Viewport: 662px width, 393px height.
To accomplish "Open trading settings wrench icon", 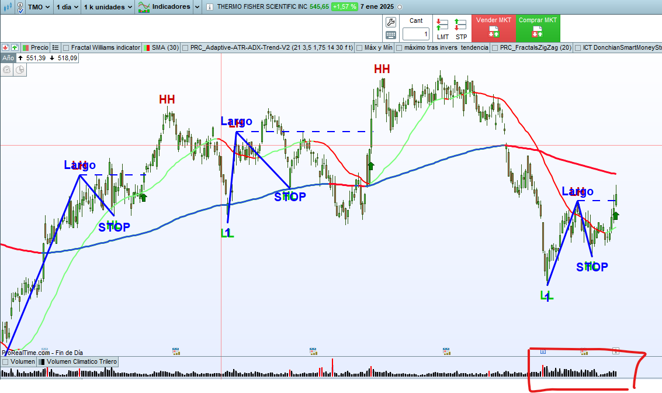I will 391,22.
